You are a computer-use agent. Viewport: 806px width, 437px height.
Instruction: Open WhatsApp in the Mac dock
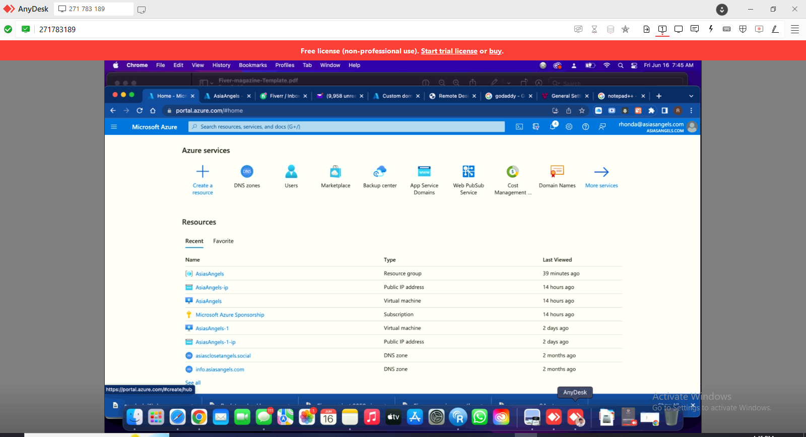[480, 417]
